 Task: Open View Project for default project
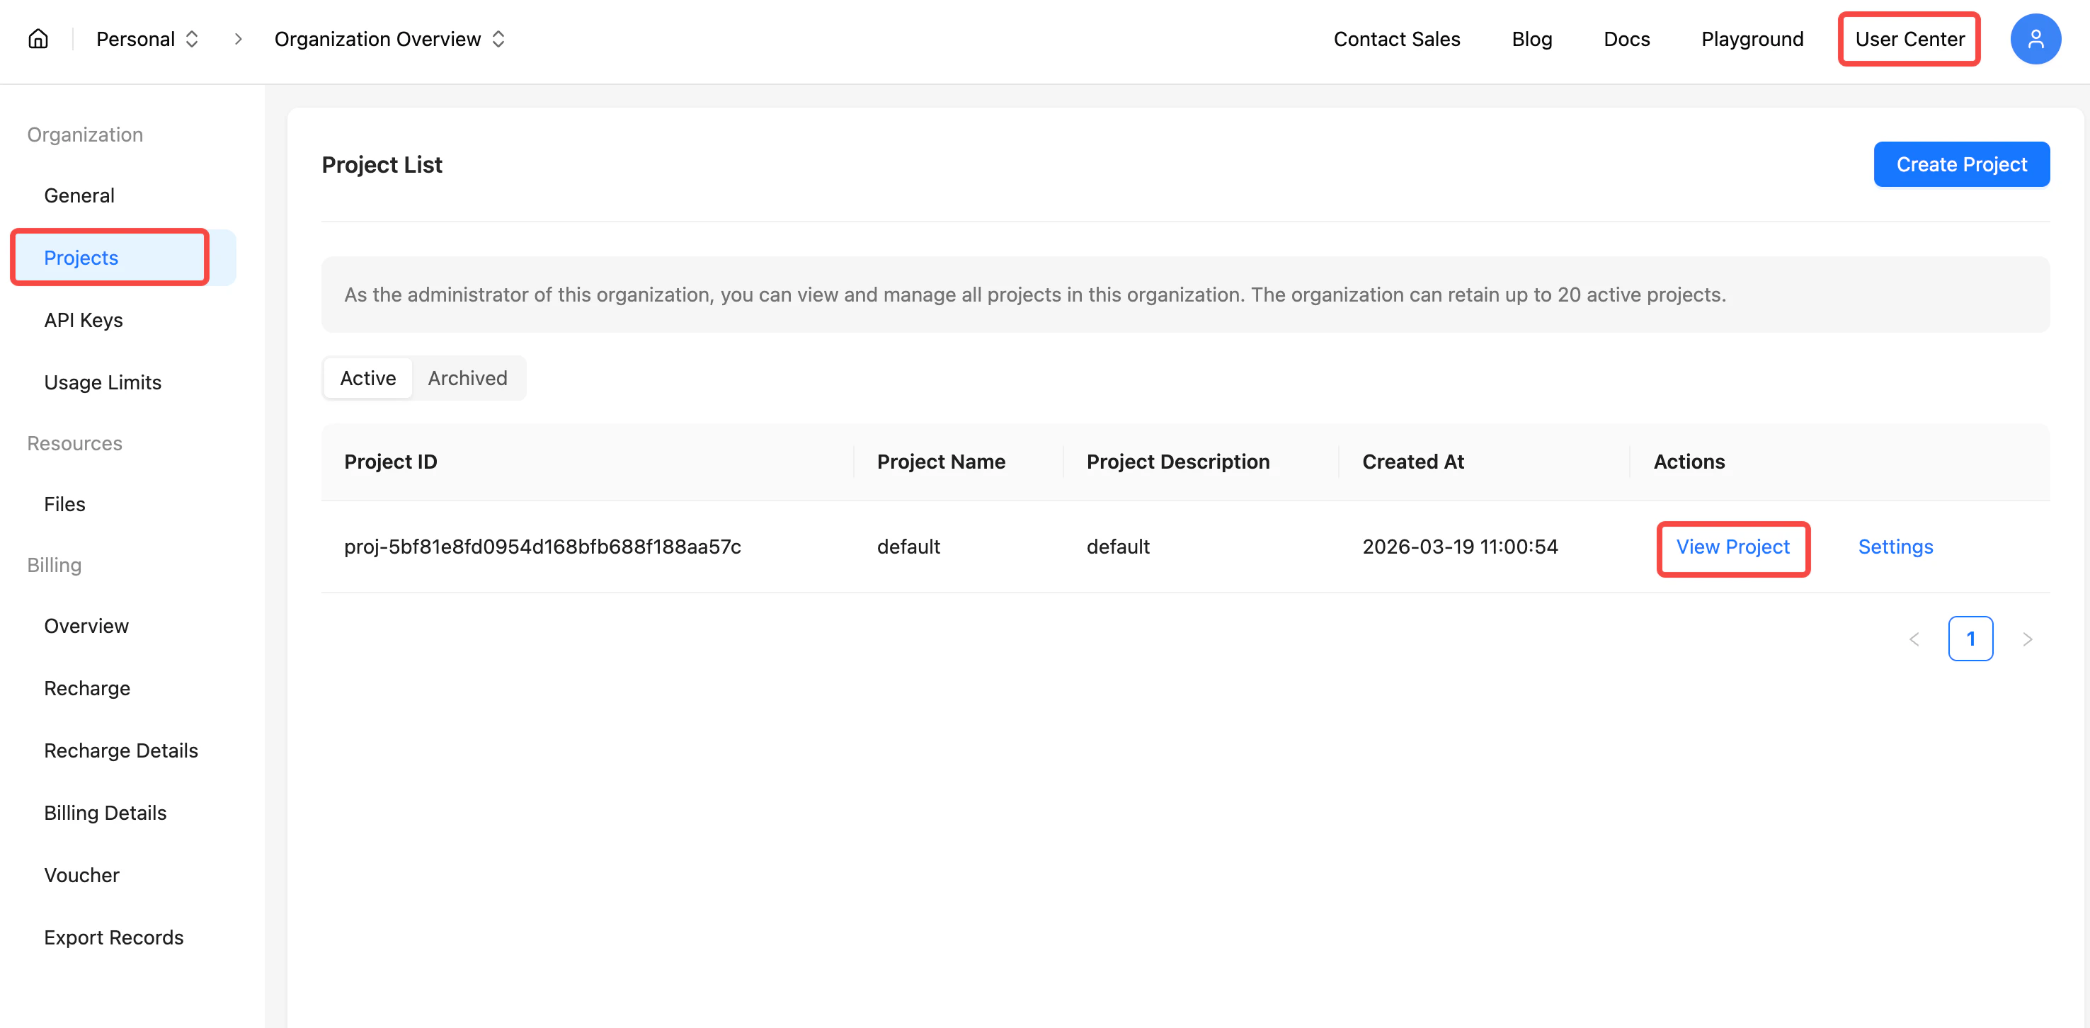tap(1732, 547)
